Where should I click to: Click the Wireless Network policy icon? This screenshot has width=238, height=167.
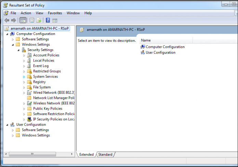coord(29,103)
